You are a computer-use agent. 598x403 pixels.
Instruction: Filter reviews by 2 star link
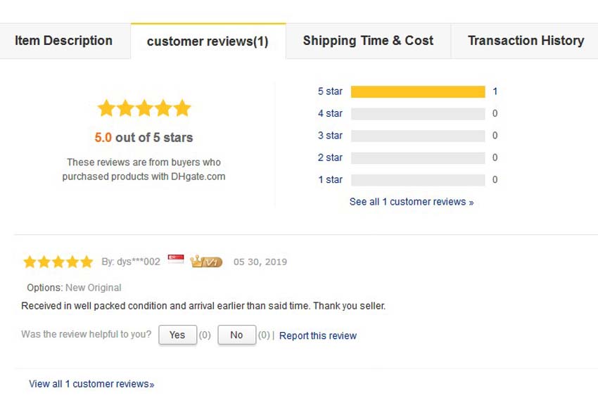330,158
